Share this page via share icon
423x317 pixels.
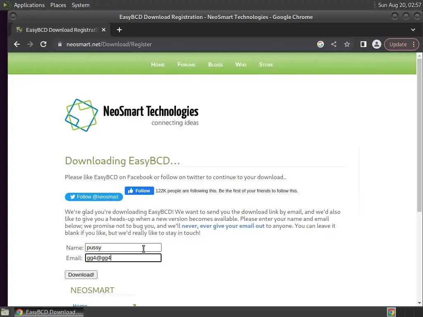334,45
